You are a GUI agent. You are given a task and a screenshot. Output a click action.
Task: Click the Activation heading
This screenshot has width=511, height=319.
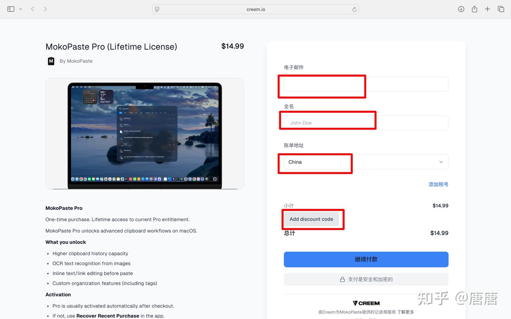tap(58, 295)
